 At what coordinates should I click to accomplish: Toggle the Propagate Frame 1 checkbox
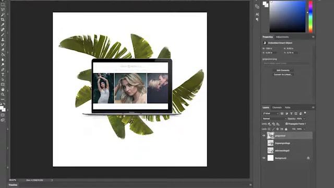pyautogui.click(x=287, y=124)
